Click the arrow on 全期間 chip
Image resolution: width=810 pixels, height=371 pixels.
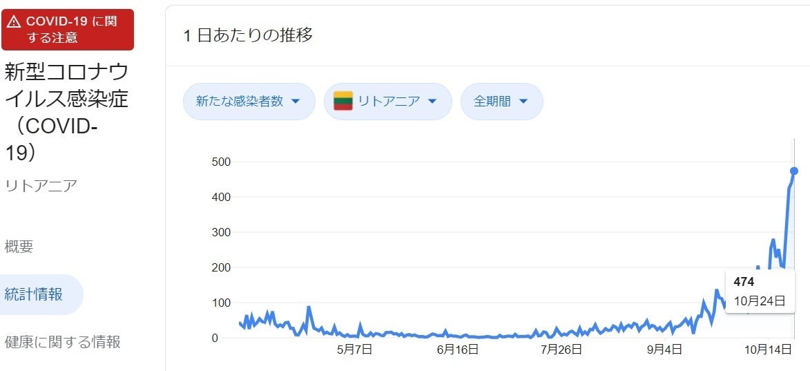523,102
